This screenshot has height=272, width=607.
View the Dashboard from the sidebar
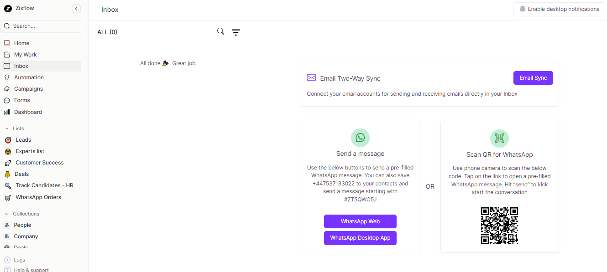[27, 112]
